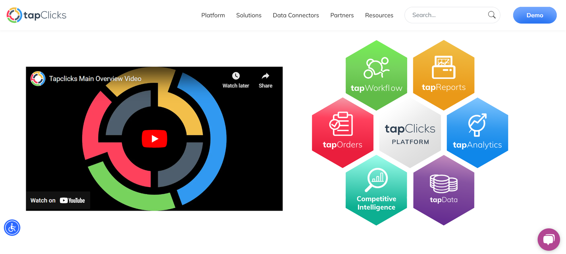
Task: Open the tapWorkflow hexagon
Action: pos(376,75)
